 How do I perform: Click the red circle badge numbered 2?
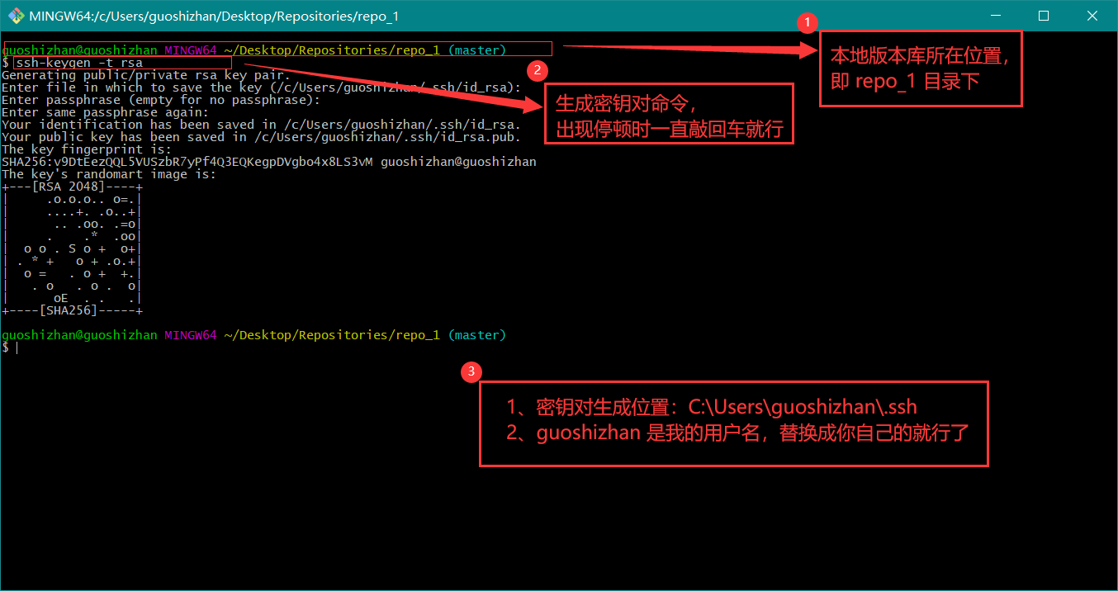[538, 70]
